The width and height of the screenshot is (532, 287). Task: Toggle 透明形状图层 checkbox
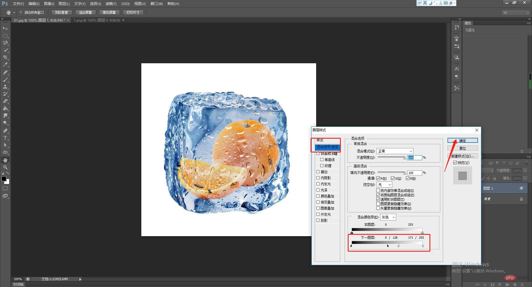point(378,199)
